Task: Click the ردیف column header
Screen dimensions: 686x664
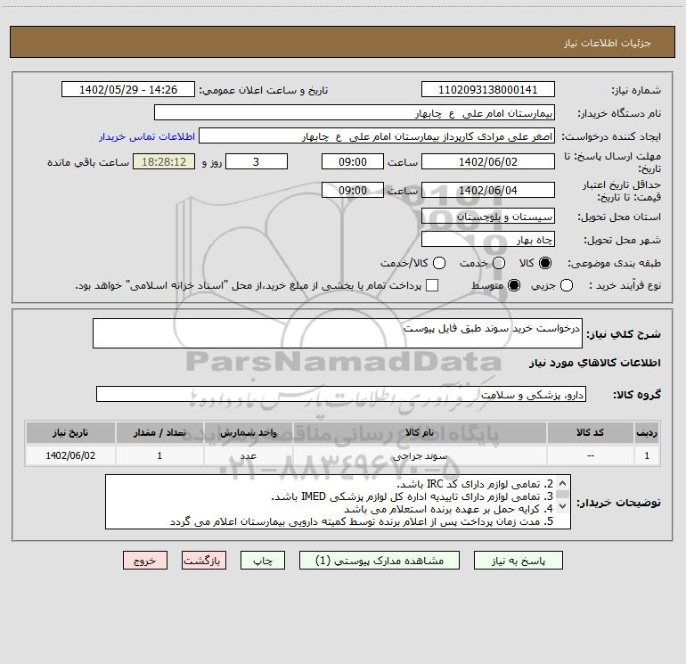Action: click(x=647, y=433)
